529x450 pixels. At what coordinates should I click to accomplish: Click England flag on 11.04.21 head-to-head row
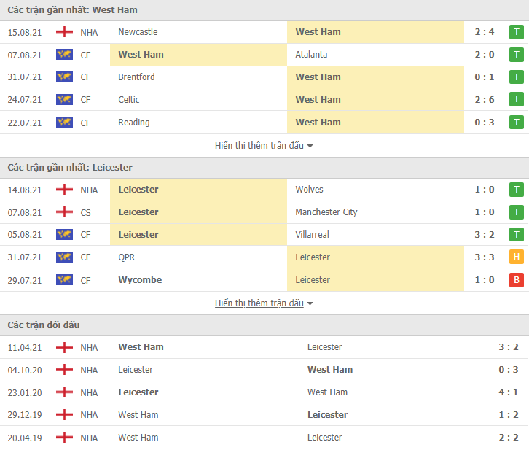coord(64,347)
